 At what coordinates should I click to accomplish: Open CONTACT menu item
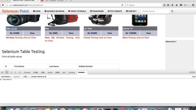(x=131, y=11)
